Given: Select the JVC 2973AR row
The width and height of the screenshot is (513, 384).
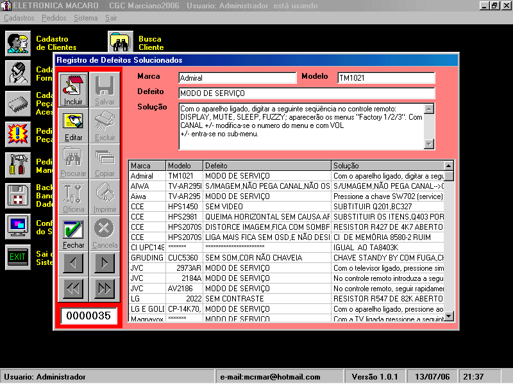Looking at the screenshot, I should (x=287, y=268).
